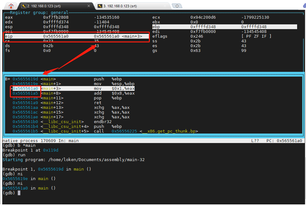Select eflags flags '[ PF ZF IF ]'

(x=256, y=36)
